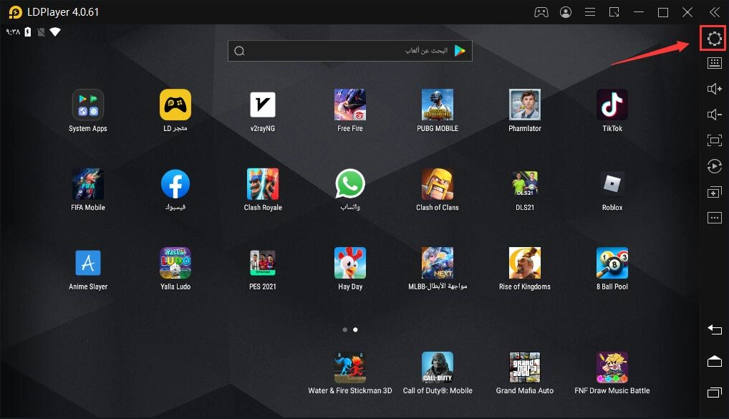Select the second home page dot
The width and height of the screenshot is (729, 419).
point(355,329)
